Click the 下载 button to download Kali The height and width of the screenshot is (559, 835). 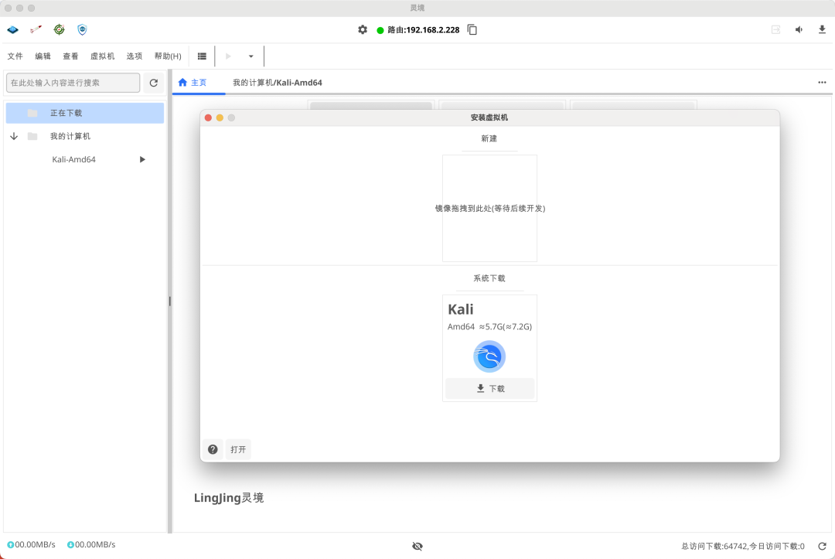489,388
